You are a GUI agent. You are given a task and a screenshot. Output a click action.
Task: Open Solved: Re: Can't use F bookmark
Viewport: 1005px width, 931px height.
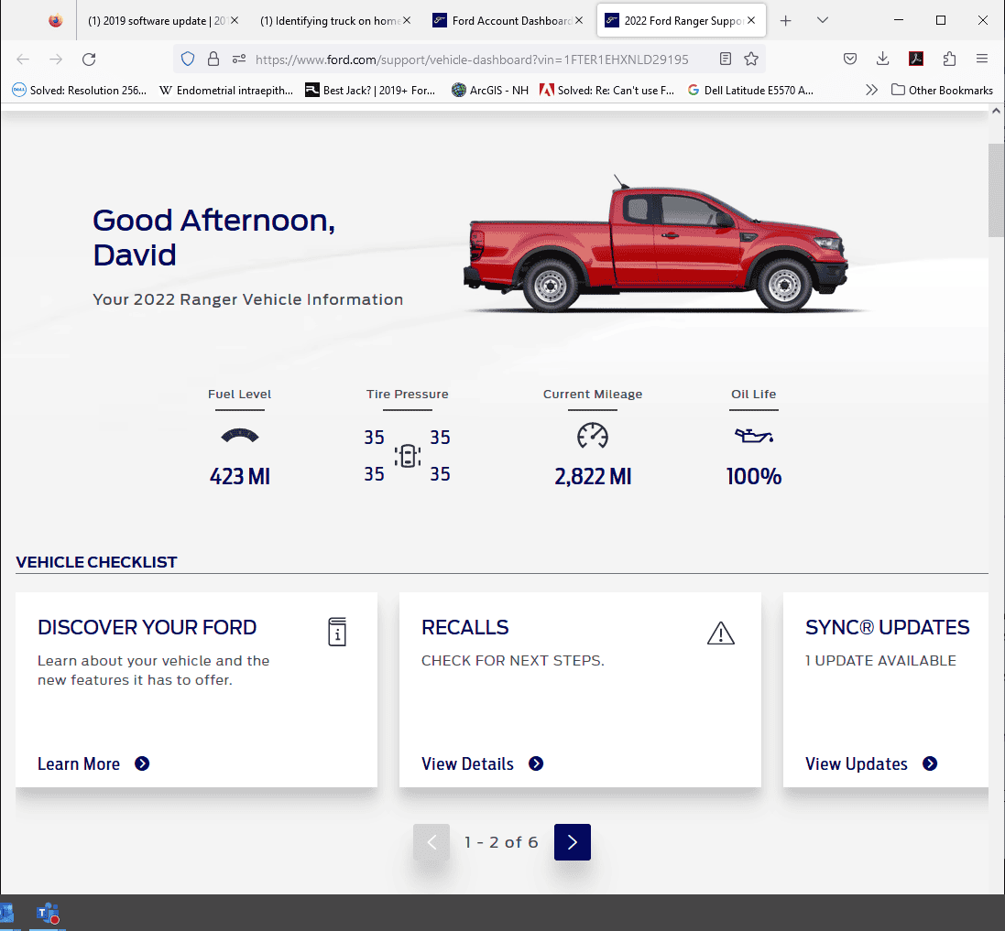607,91
